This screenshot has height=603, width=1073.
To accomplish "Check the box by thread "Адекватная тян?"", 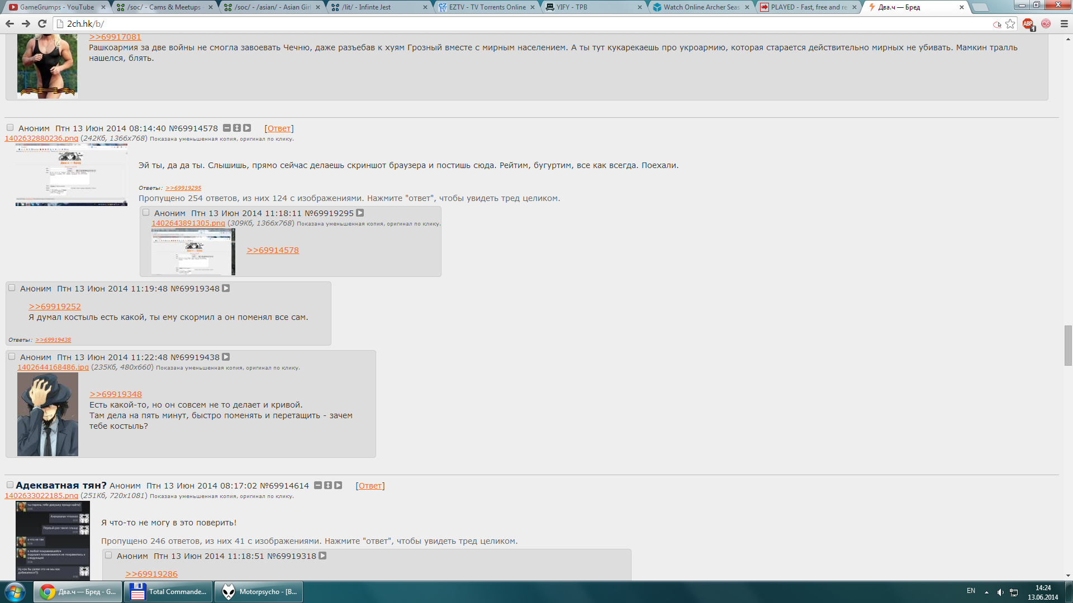I will click(x=10, y=485).
